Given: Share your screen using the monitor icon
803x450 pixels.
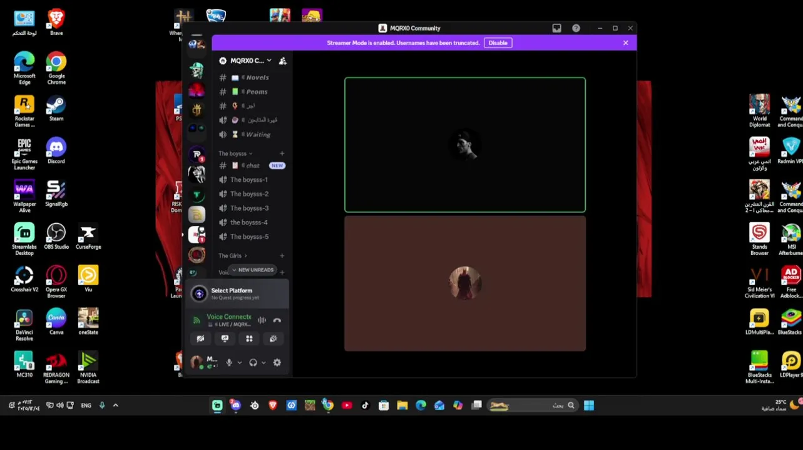Looking at the screenshot, I should [x=225, y=339].
